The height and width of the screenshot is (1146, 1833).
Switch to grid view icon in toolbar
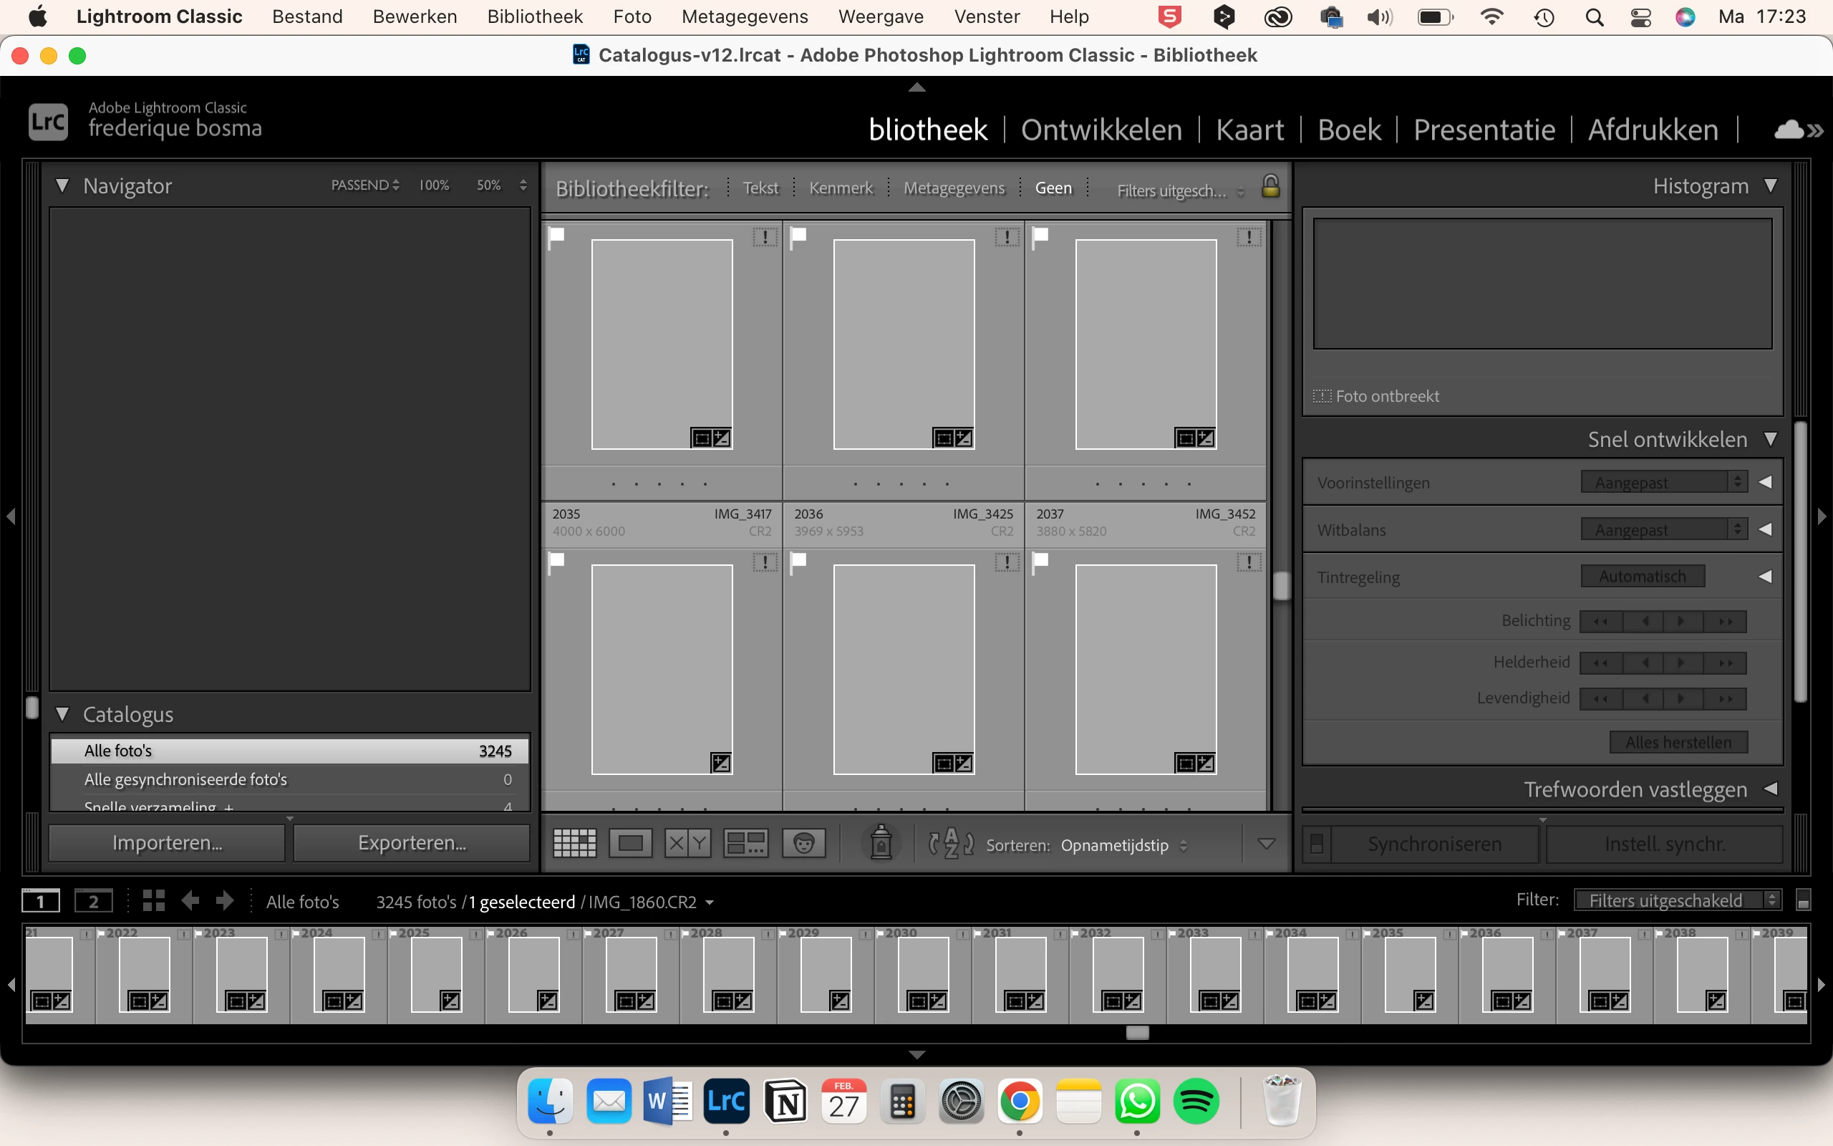[x=574, y=844]
